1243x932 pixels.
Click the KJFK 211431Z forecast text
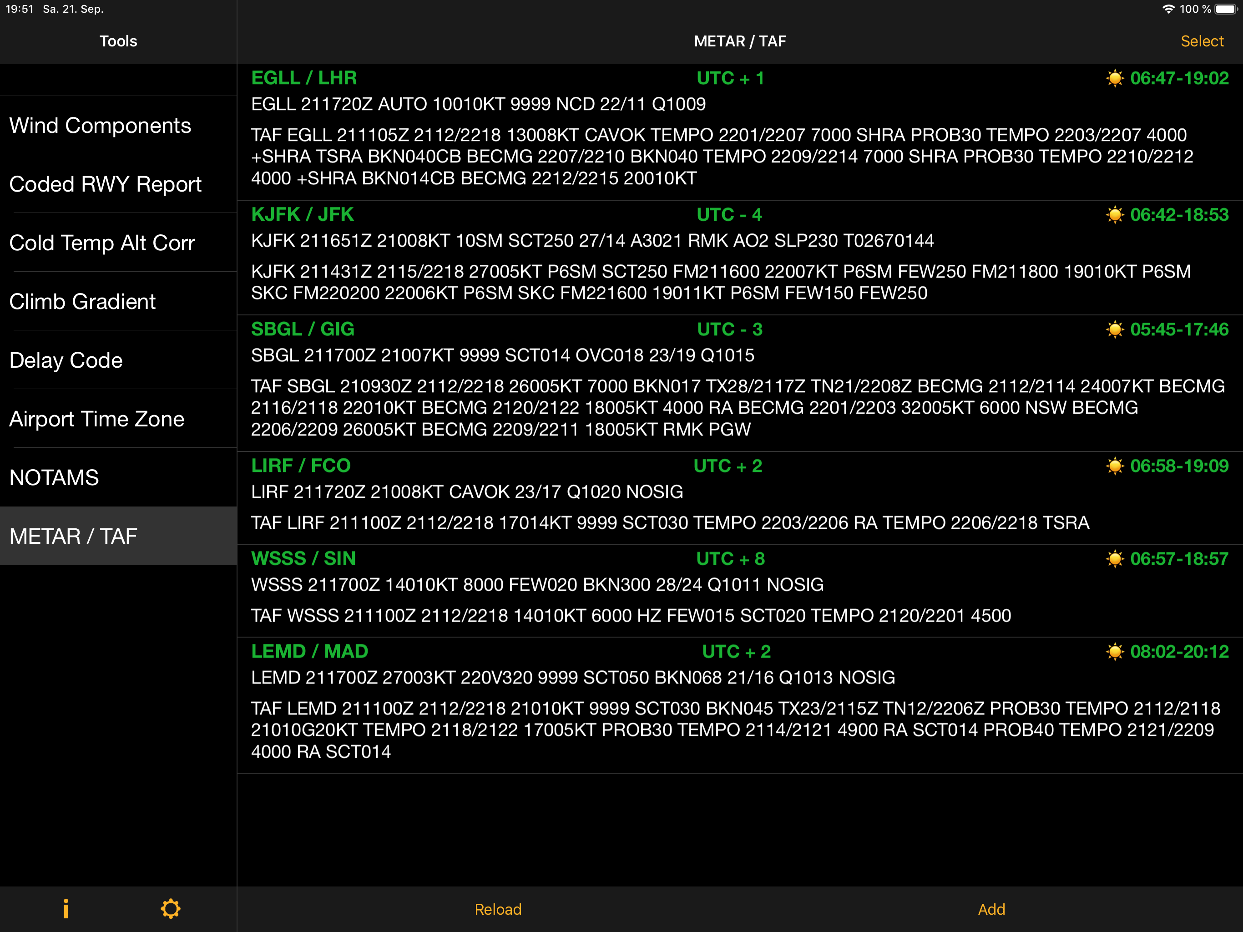click(721, 282)
